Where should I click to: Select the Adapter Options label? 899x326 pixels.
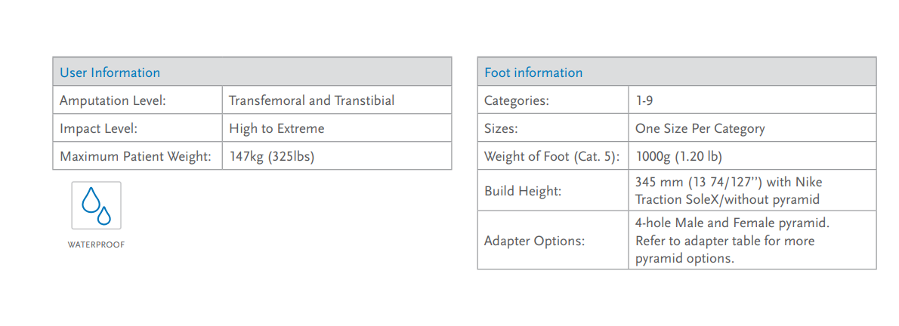tap(534, 241)
